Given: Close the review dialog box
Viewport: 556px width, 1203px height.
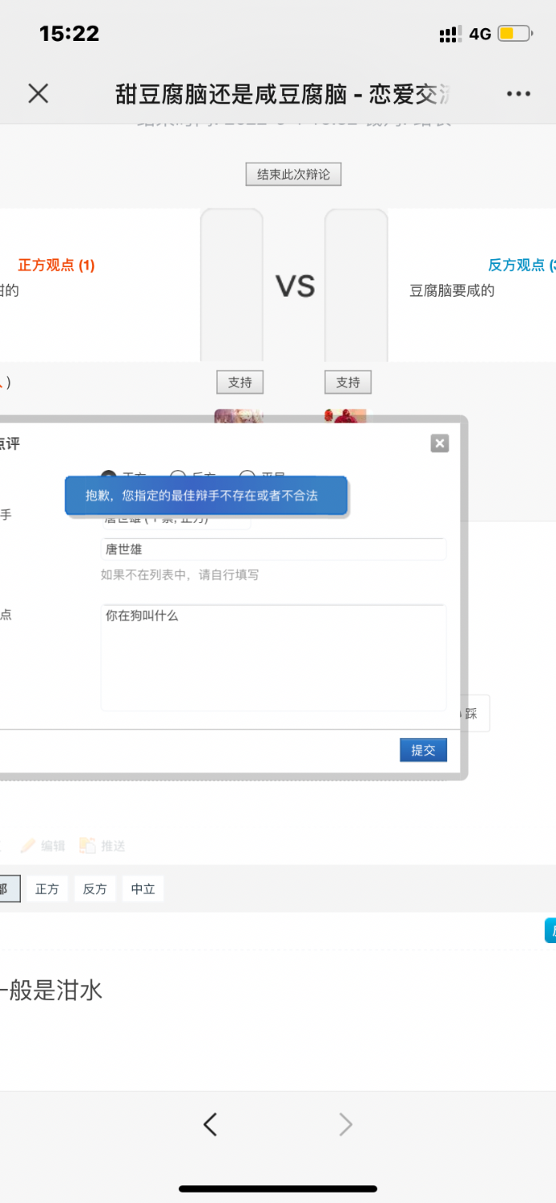Looking at the screenshot, I should 439,444.
